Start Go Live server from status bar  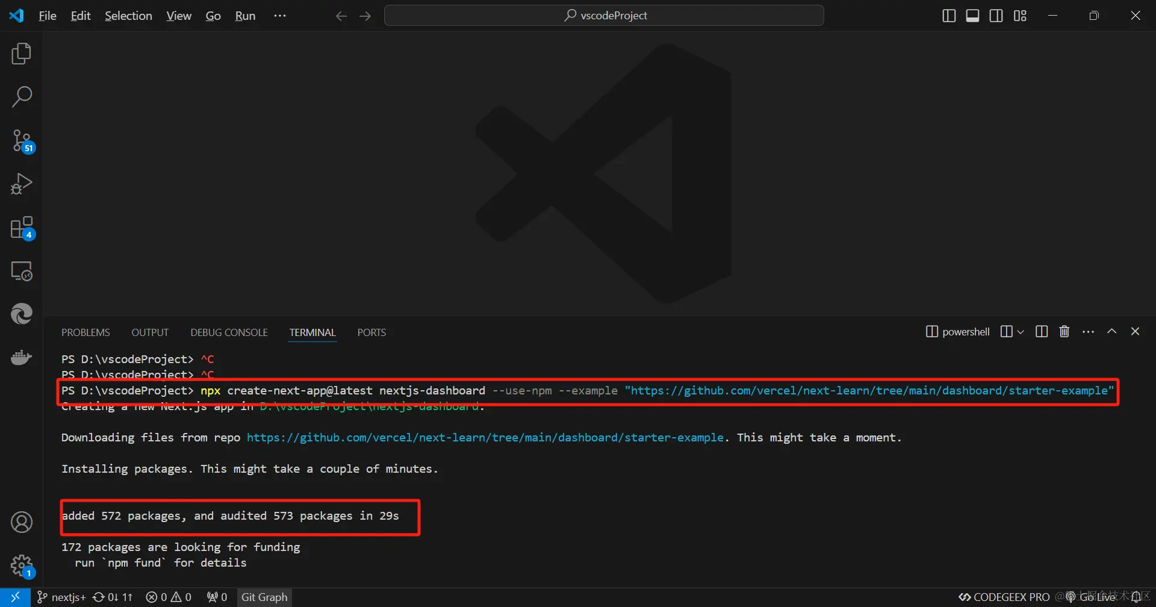[1091, 597]
